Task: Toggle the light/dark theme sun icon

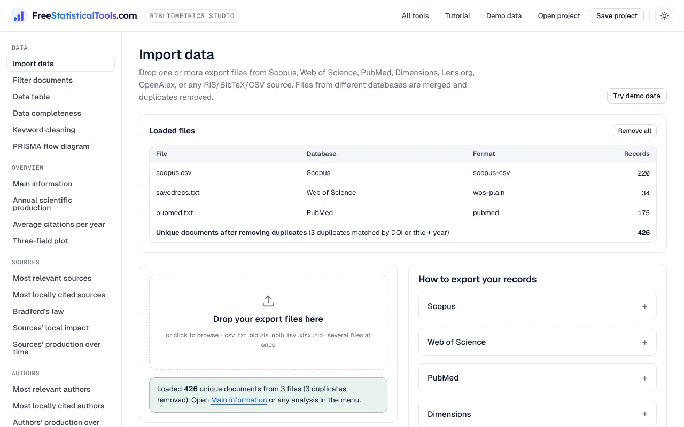Action: pos(664,16)
